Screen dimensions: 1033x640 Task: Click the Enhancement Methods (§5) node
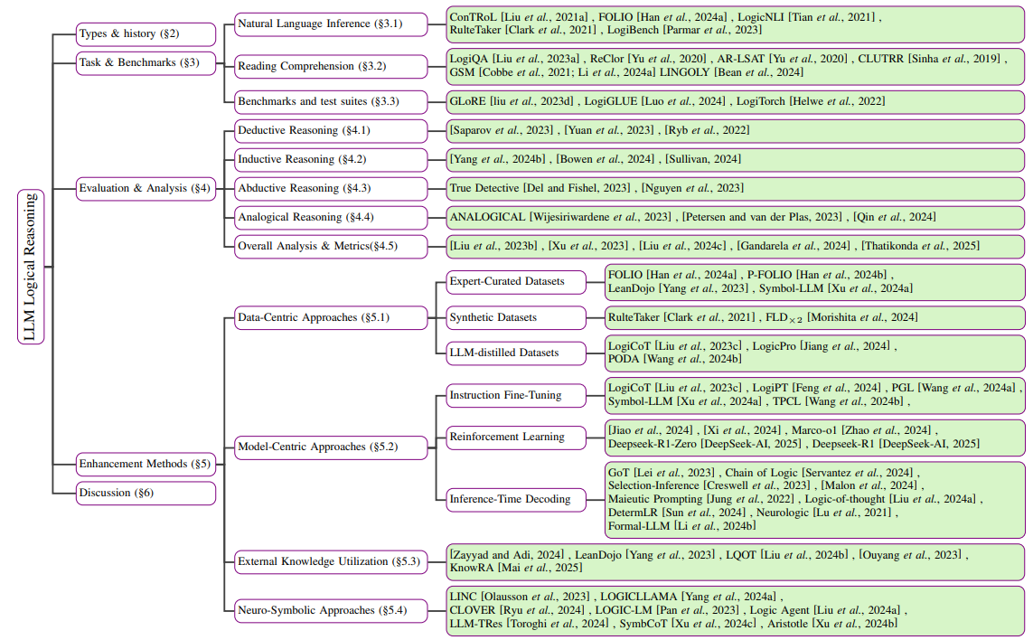coord(146,464)
